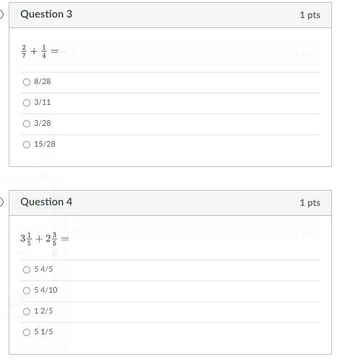The width and height of the screenshot is (338, 364).
Task: Click the '3/11' answer label text
Action: click(42, 103)
